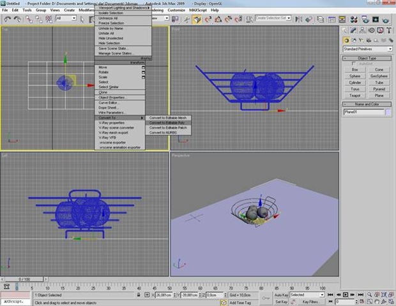
Task: Open the Standard Primitives dropdown
Action: click(x=367, y=49)
